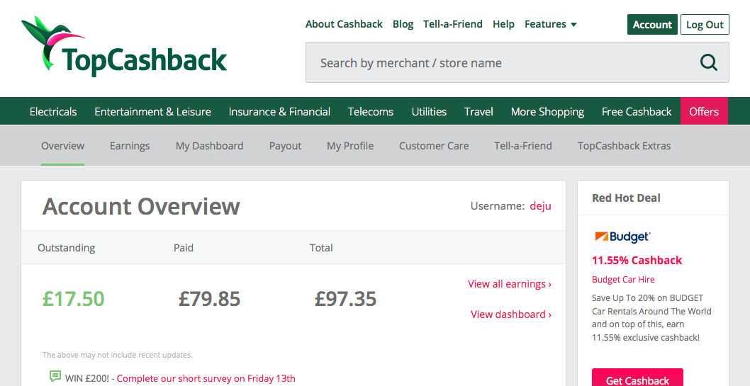
Task: Open the Help page
Action: pos(504,24)
